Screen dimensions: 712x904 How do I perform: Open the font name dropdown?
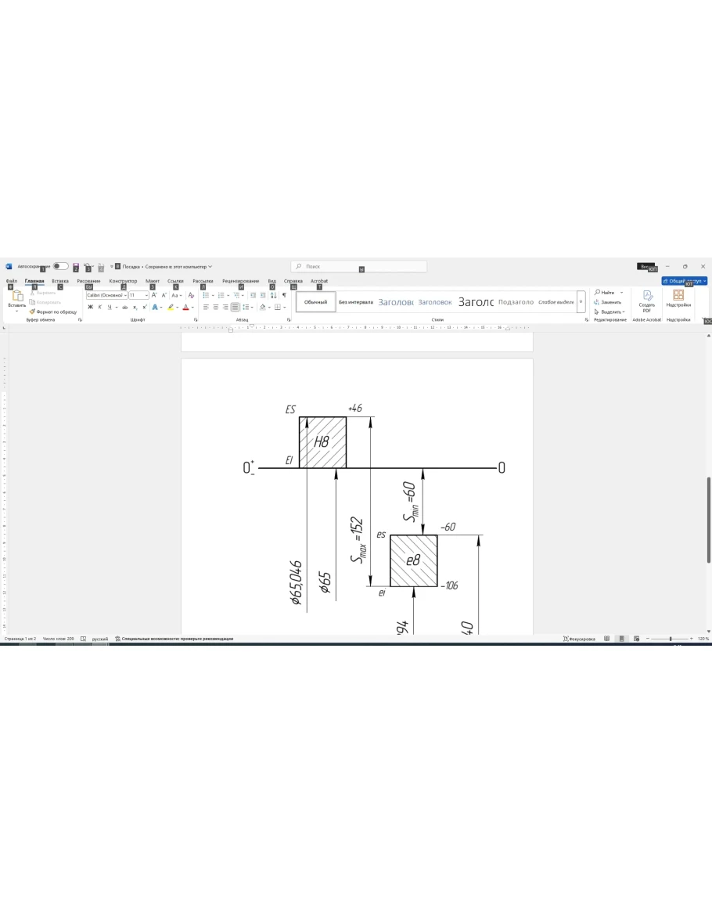pyautogui.click(x=106, y=295)
